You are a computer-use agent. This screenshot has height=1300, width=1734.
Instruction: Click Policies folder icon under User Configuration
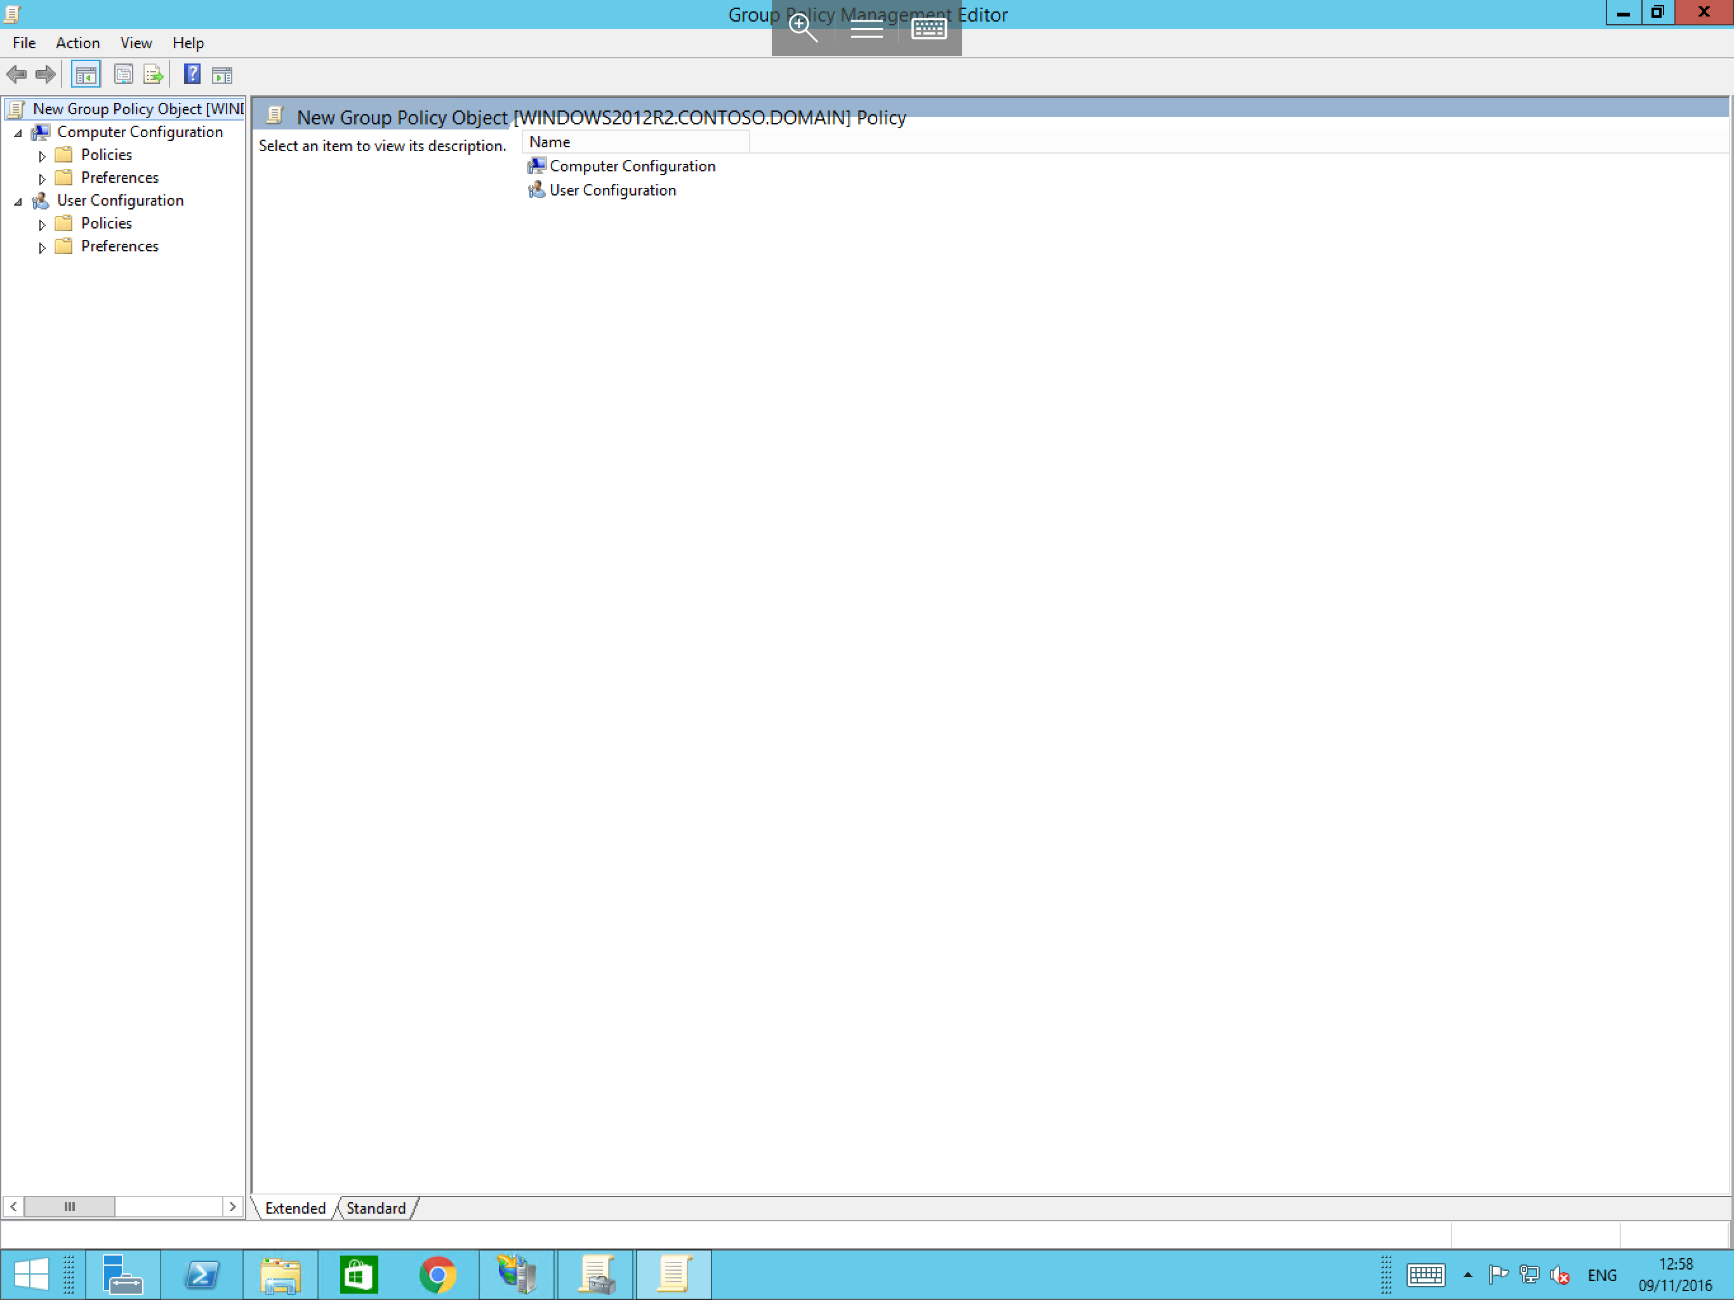[x=64, y=223]
